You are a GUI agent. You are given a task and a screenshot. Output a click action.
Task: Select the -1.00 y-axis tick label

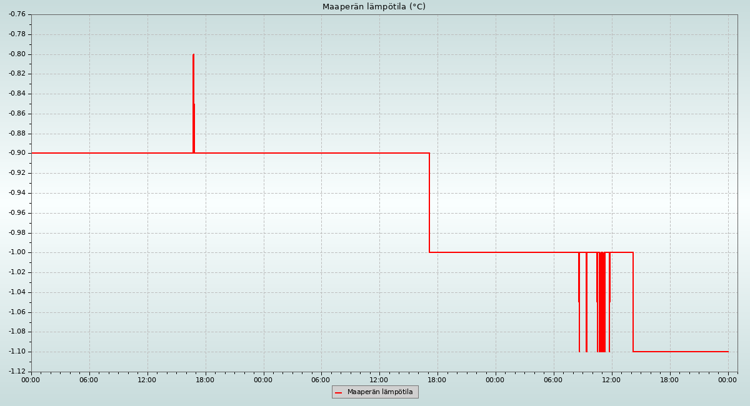(17, 252)
